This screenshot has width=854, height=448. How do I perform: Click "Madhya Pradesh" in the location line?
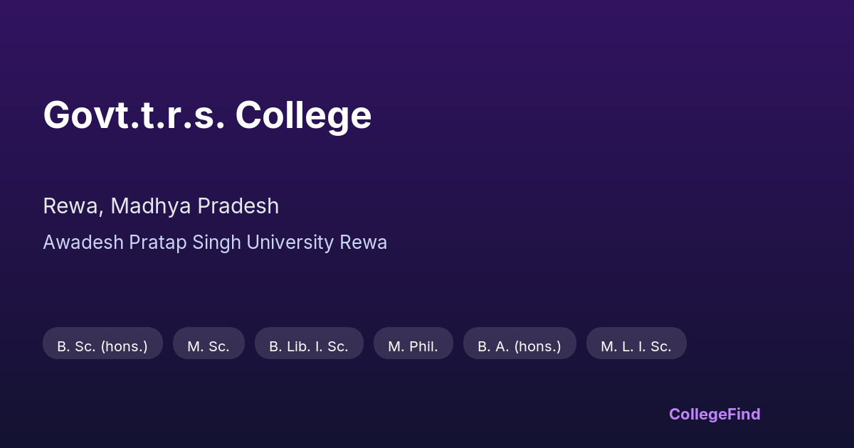point(194,206)
